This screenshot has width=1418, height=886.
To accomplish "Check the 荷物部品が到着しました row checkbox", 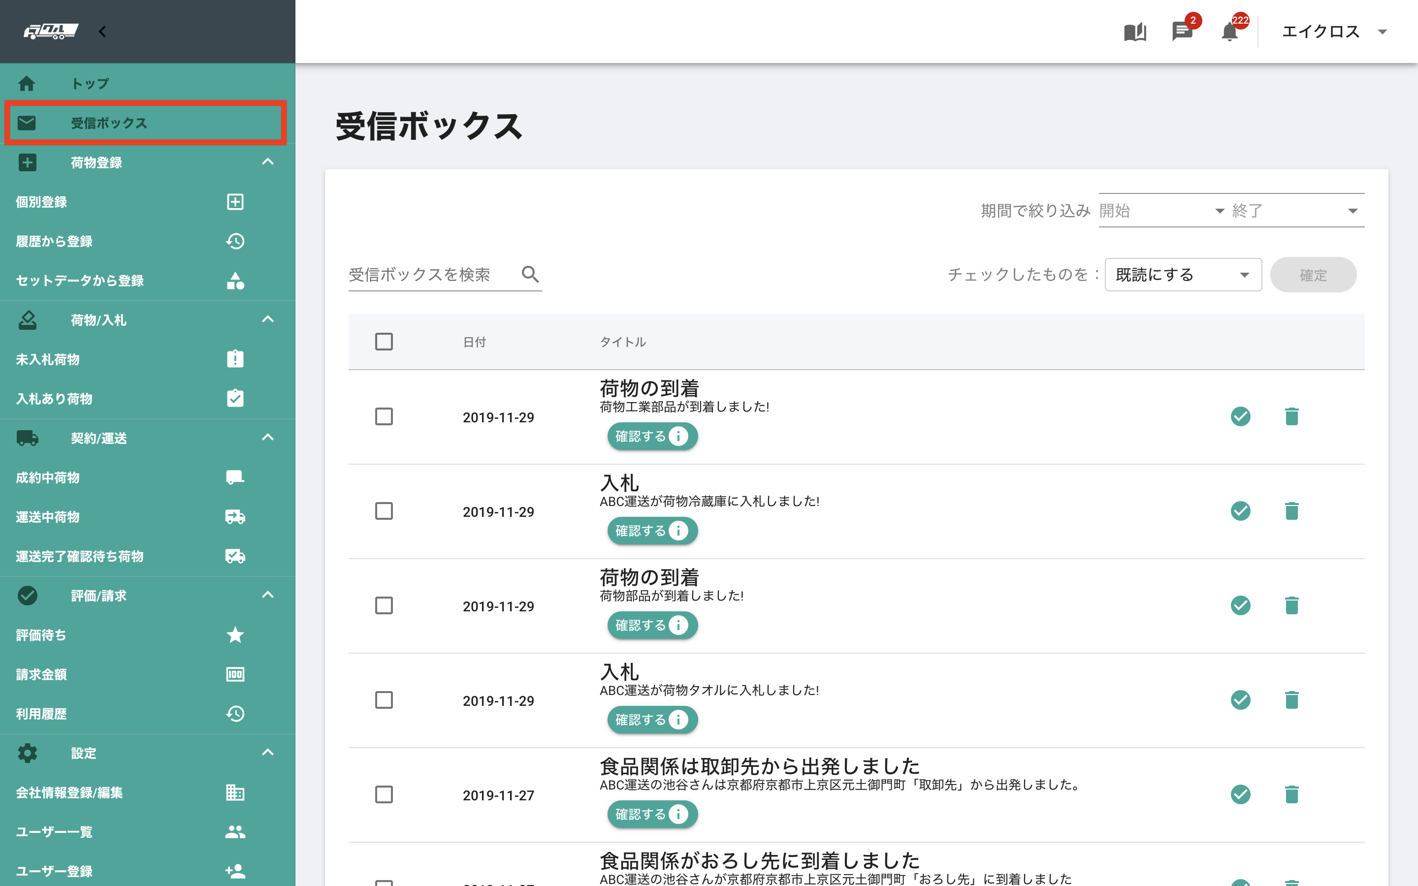I will pos(384,605).
